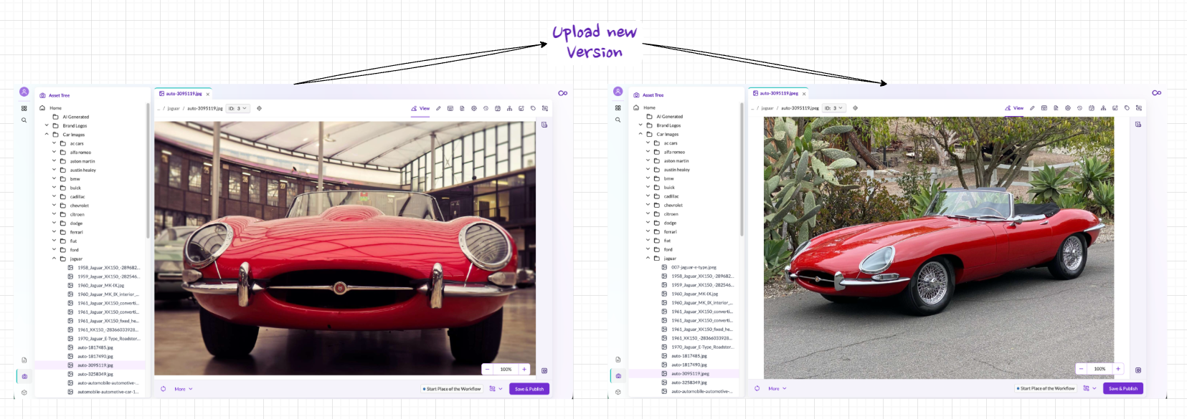Click the jaguar breadcrumb in the .jpg window
1187x419 pixels.
(174, 109)
